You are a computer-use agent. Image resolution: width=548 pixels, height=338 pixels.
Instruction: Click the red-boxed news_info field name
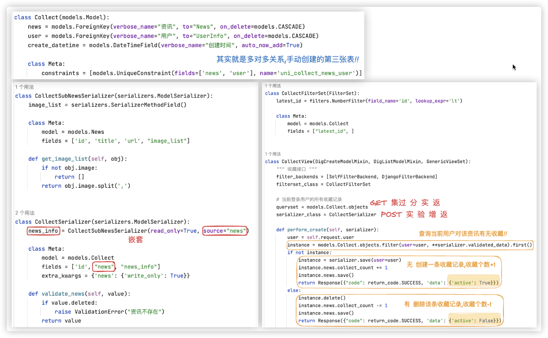pos(43,231)
